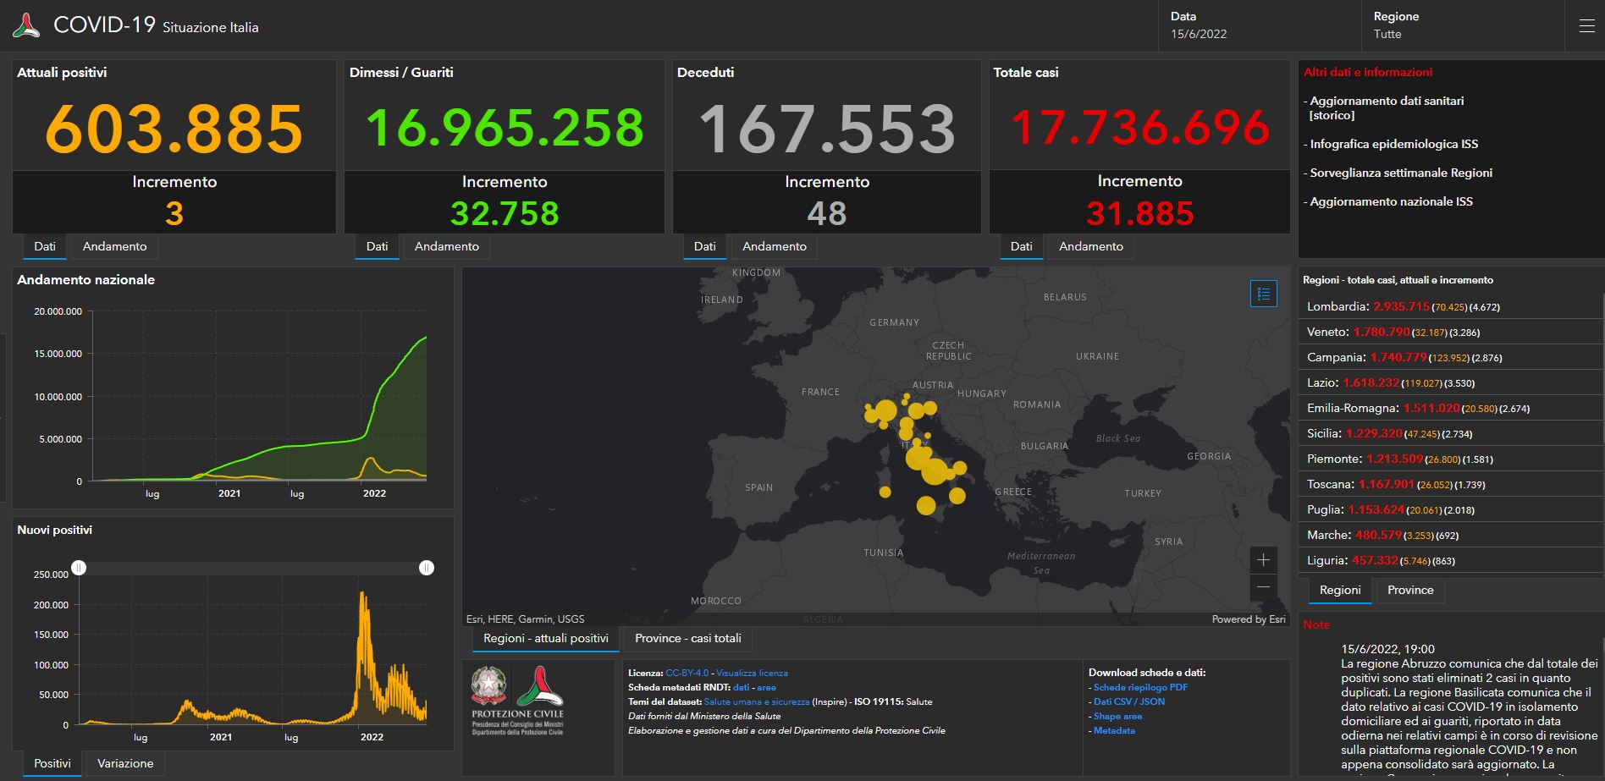
Task: Open the Regione filter selector
Action: tap(1395, 25)
